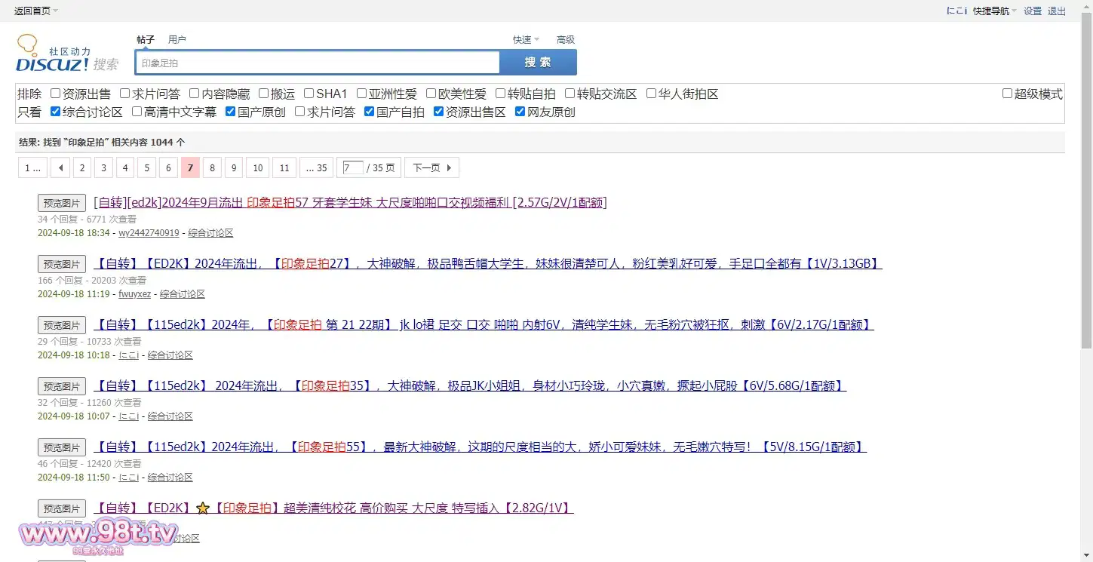Open にこi author link on the 11:50 post
The width and height of the screenshot is (1093, 562).
(x=129, y=478)
